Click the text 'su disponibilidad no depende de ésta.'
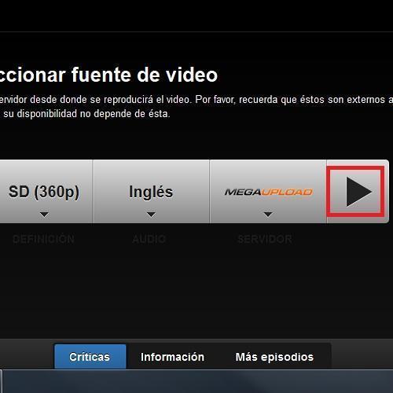Screen dimensions: 393x393 86,114
